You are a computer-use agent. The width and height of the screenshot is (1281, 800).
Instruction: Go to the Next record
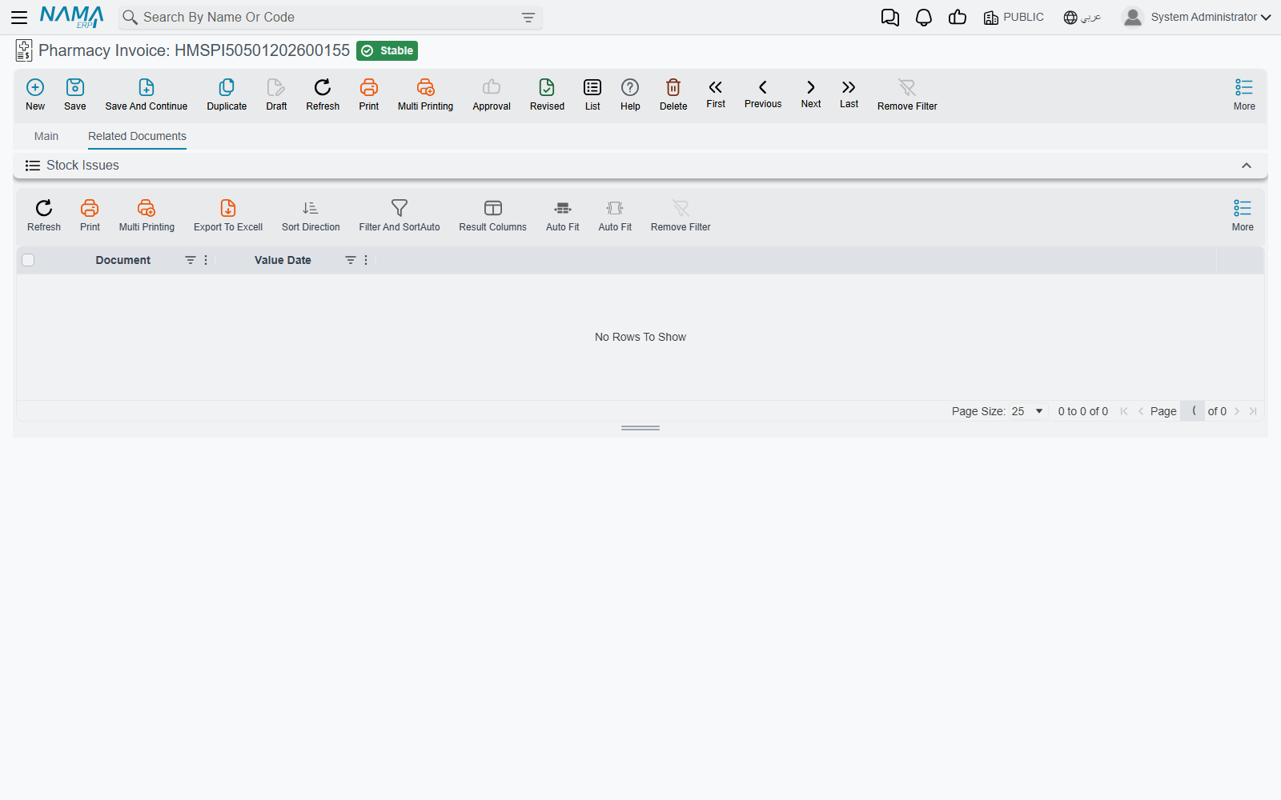811,94
